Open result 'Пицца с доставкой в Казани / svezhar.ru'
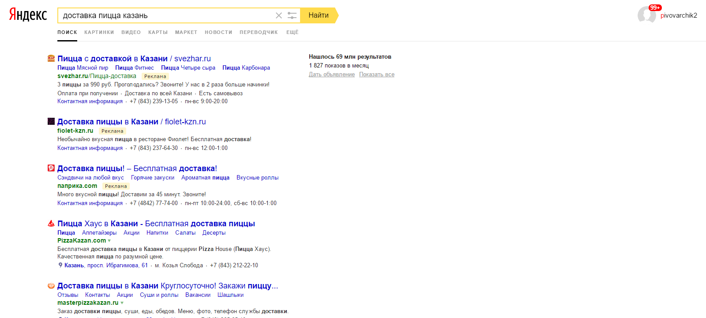The width and height of the screenshot is (706, 318). click(x=134, y=59)
